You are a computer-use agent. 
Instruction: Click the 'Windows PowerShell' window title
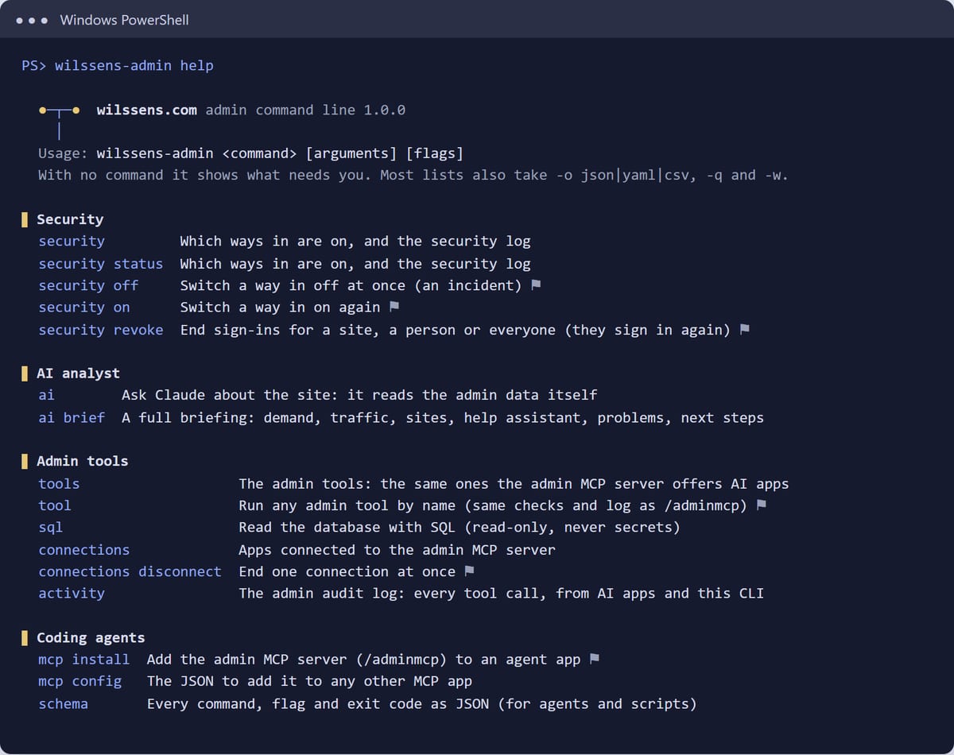(125, 20)
